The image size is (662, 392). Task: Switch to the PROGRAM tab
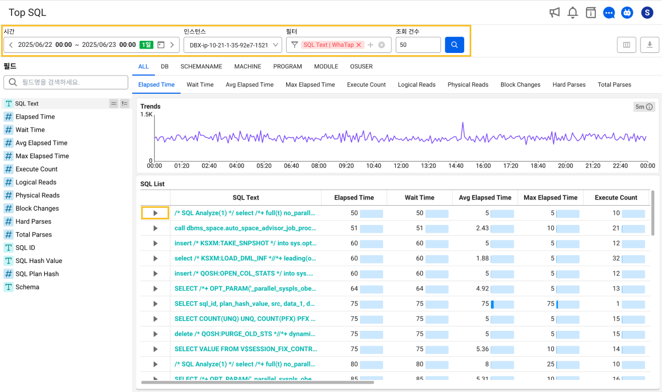tap(287, 66)
